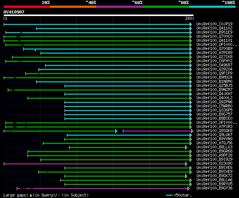Click the UniRef100_B9GK72 hit label
Viewport: 239px width, 198px height.
[x=214, y=176]
